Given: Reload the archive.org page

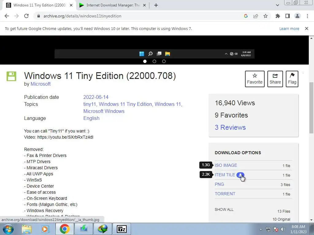Looking at the screenshot, I should click(26, 16).
